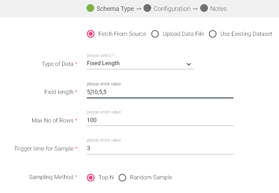Click the Trigger time for Sample field
Screen dimensions: 279x193
[160, 149]
